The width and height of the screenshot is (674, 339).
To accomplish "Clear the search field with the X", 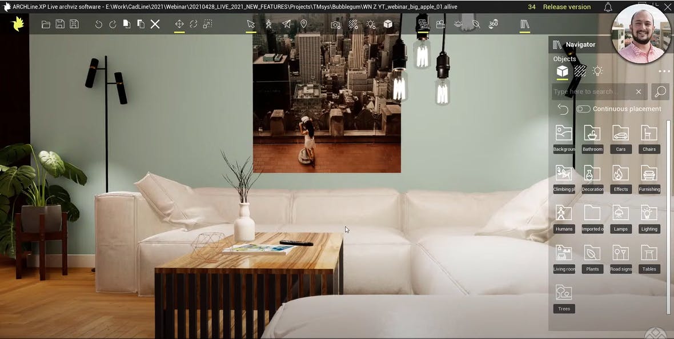I will pos(639,91).
